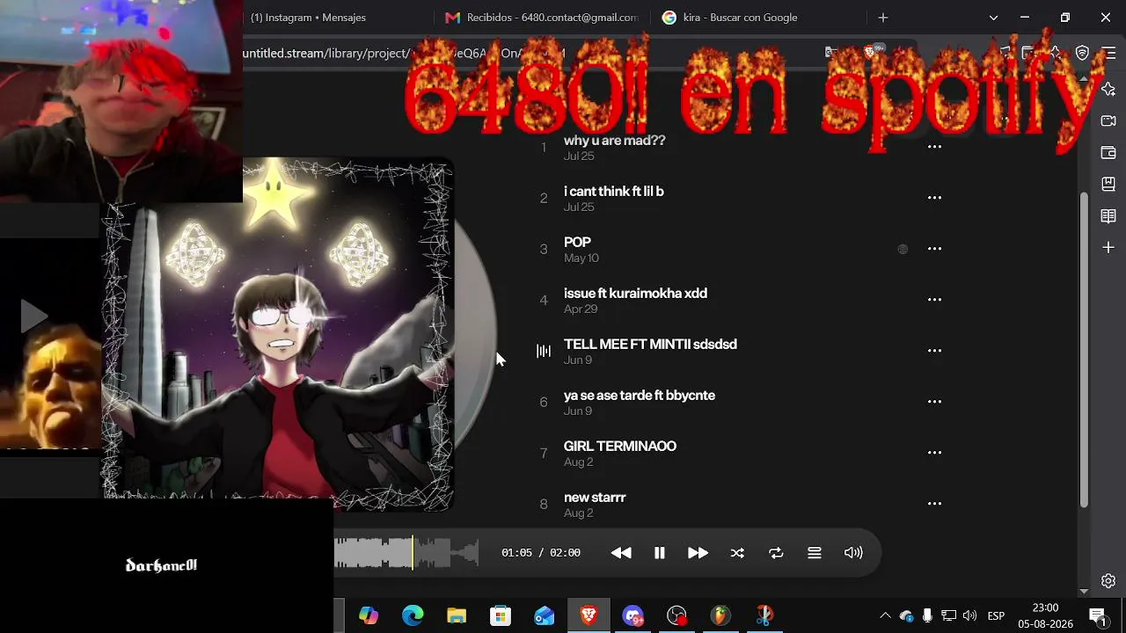Pause the playing track
This screenshot has height=633, width=1126.
659,553
